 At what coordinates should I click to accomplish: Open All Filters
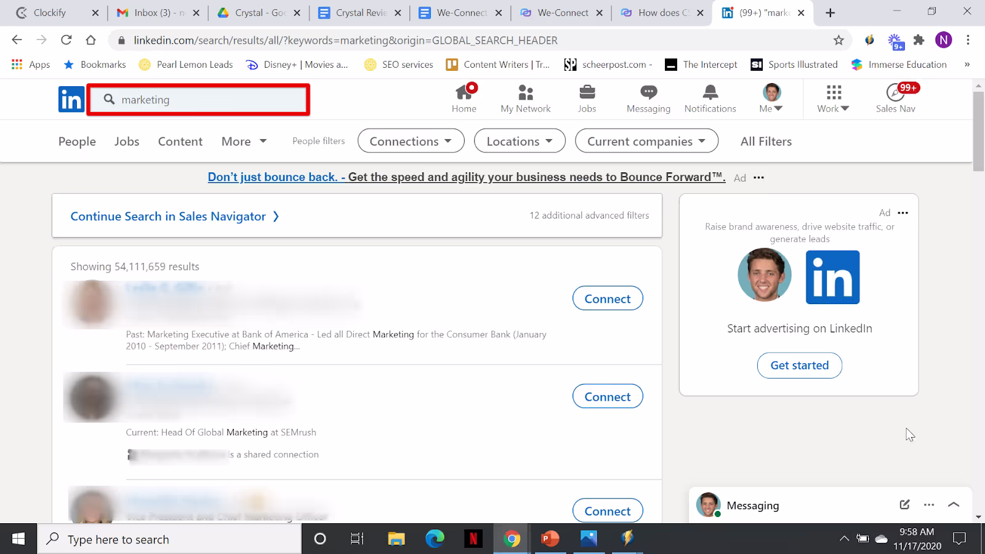766,142
